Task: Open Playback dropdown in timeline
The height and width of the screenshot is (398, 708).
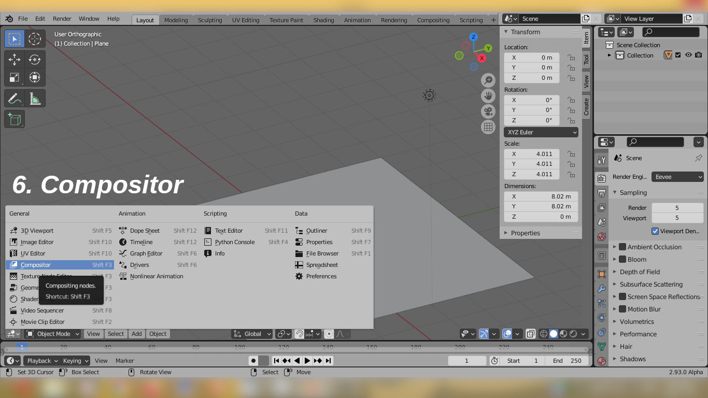Action: click(41, 361)
